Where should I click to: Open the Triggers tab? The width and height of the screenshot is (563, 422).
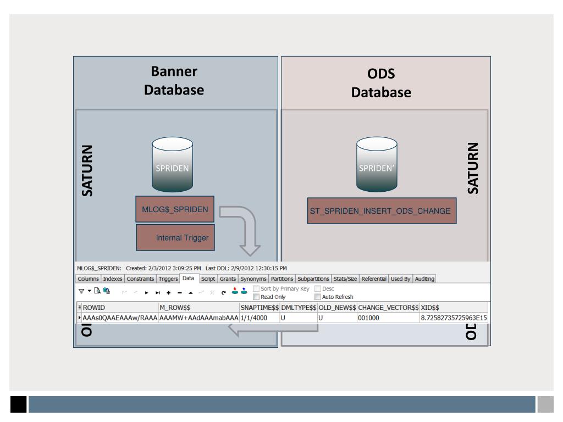168,279
